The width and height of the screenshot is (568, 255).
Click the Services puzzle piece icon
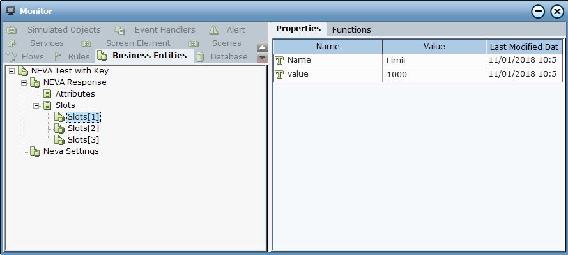[12, 43]
